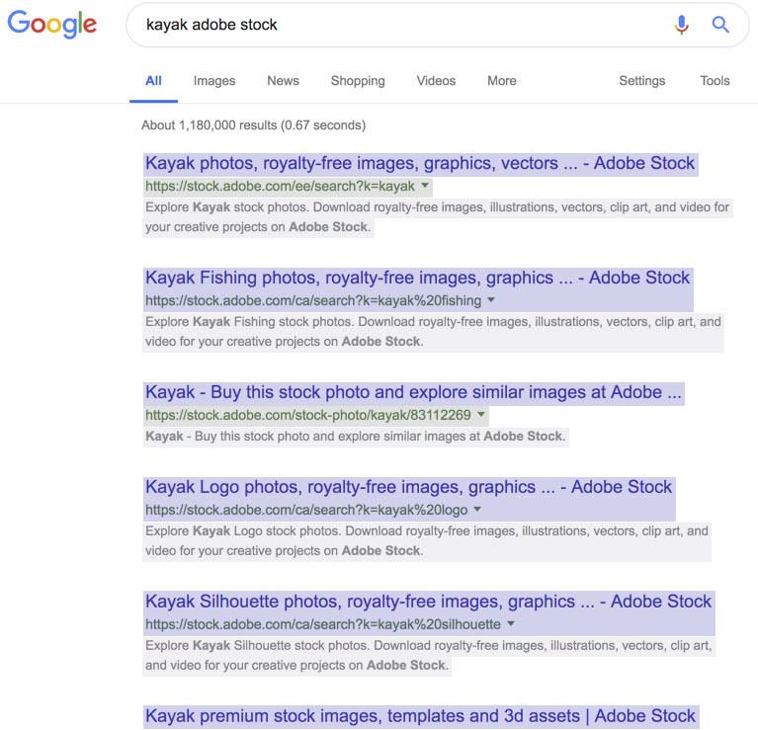Open search Settings
758x730 pixels.
click(642, 81)
